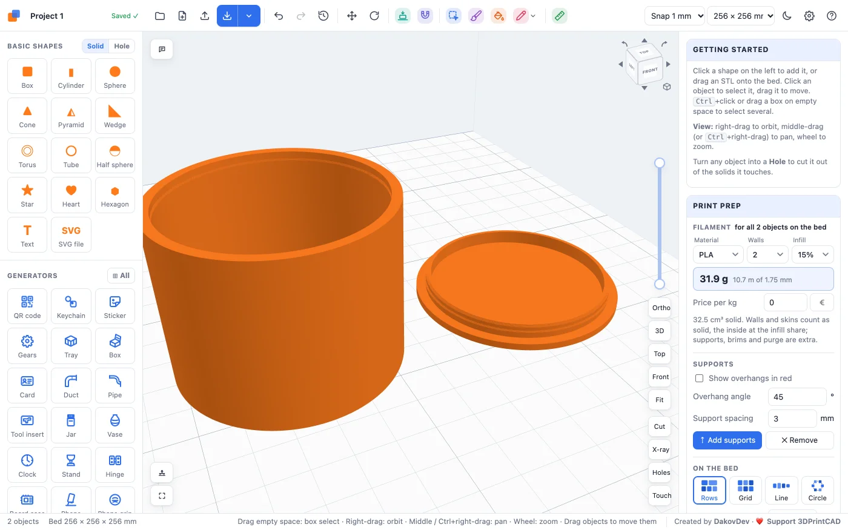Launch the Hinge generator

point(115,465)
